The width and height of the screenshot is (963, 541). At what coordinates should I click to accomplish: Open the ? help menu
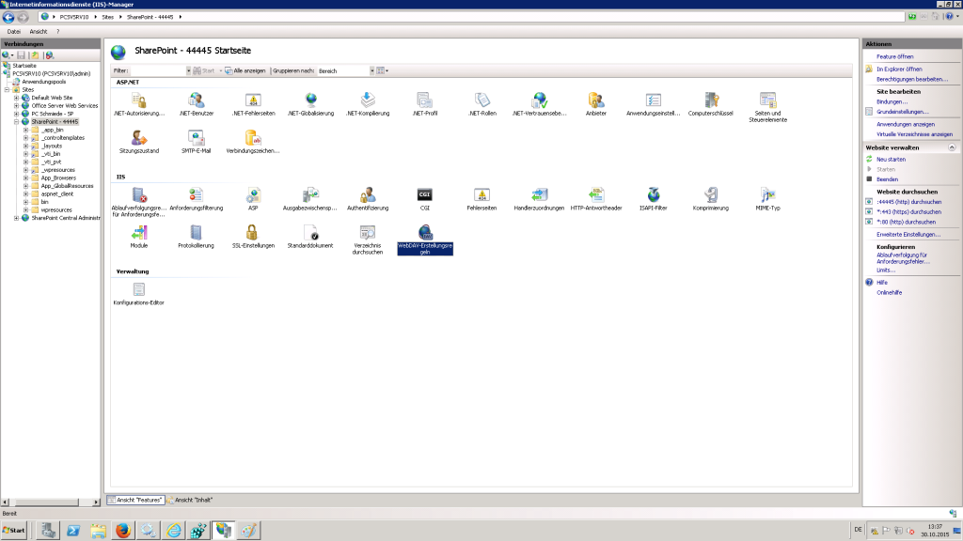(58, 31)
